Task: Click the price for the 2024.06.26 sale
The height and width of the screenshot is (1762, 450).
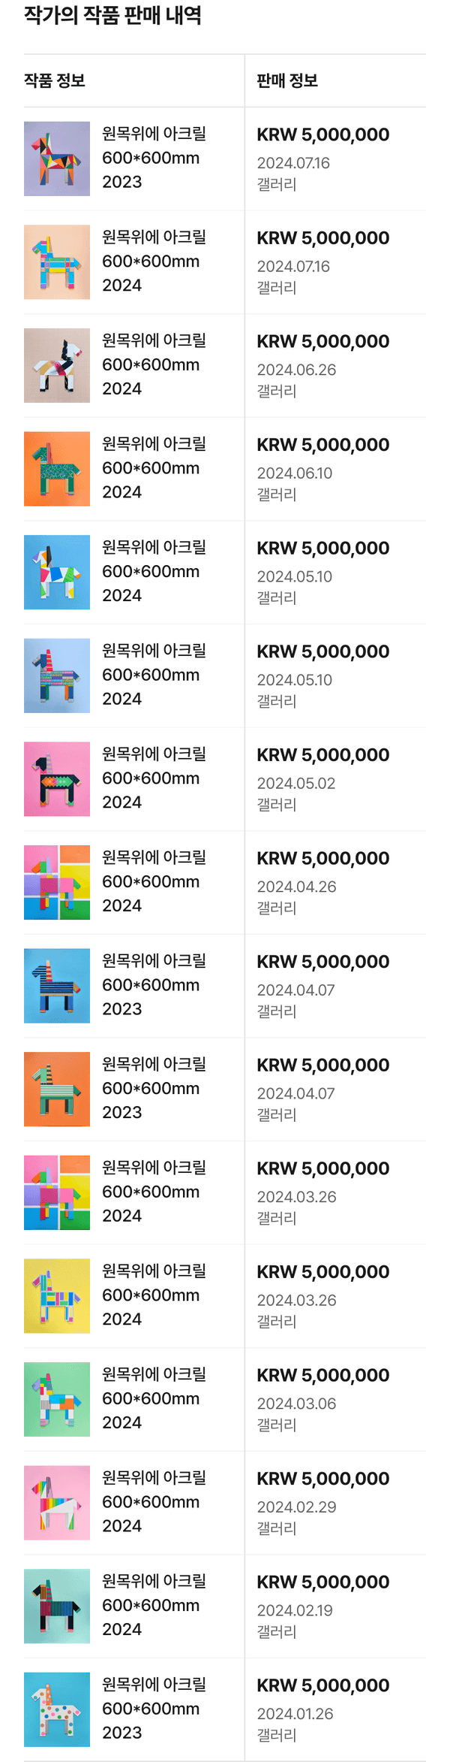Action: [x=322, y=341]
